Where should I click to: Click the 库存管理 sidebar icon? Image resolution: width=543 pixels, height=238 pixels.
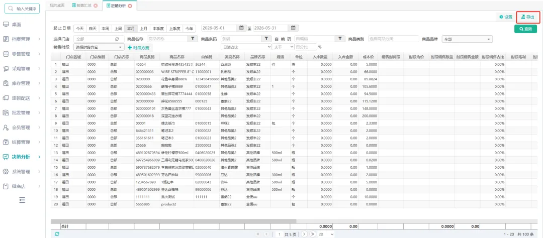(6, 83)
